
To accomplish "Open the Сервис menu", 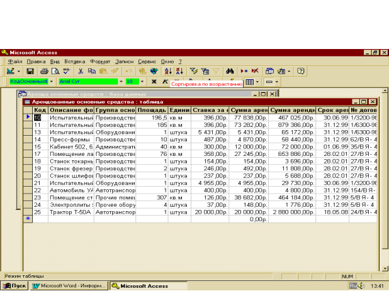I will (148, 62).
